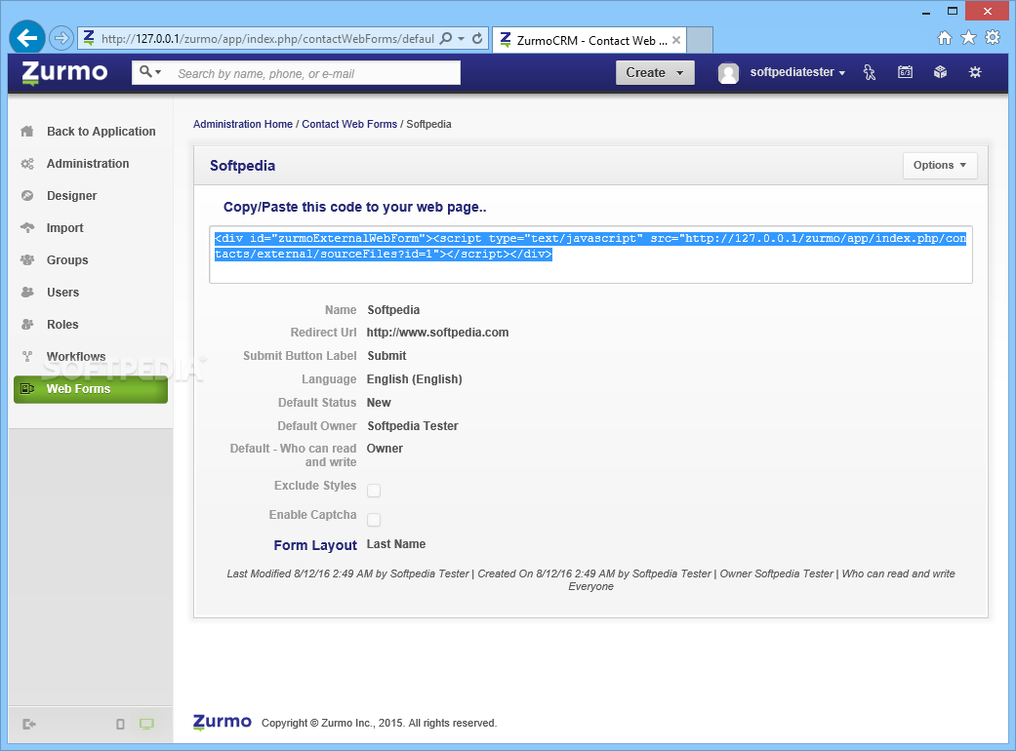Screen dimensions: 1016x751
Task: Click the Designer sidebar icon
Action: tap(27, 195)
